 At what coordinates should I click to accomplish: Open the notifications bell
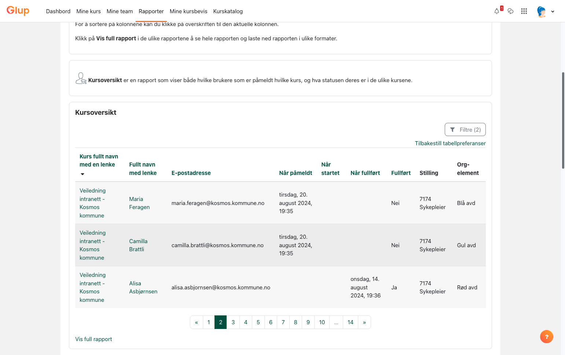click(497, 11)
